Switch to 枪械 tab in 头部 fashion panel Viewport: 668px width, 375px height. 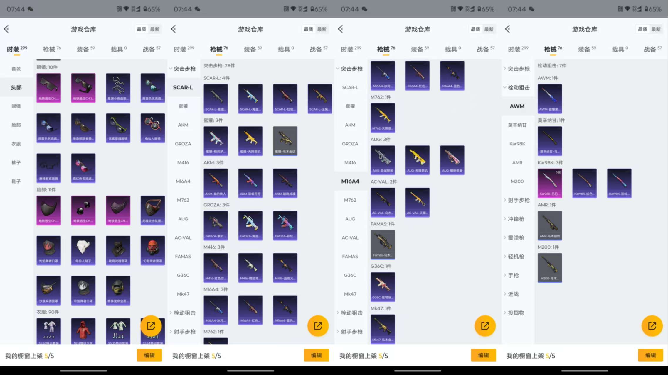[52, 49]
